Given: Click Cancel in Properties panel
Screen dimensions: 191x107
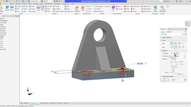Looking at the screenshot, I should 173,80.
